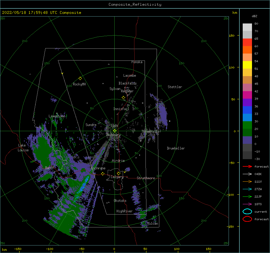
Task: Click the Vulcan label
Action: (153, 224)
